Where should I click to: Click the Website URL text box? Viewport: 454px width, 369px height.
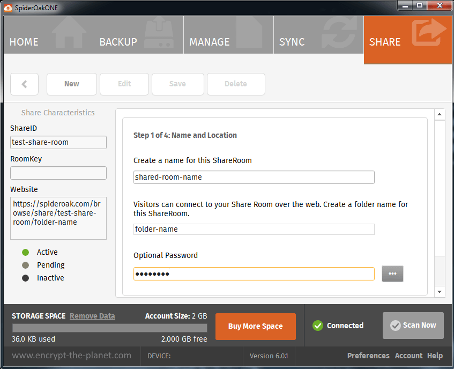point(58,218)
